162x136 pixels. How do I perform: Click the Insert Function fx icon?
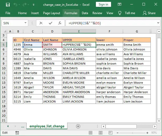coord(60,23)
